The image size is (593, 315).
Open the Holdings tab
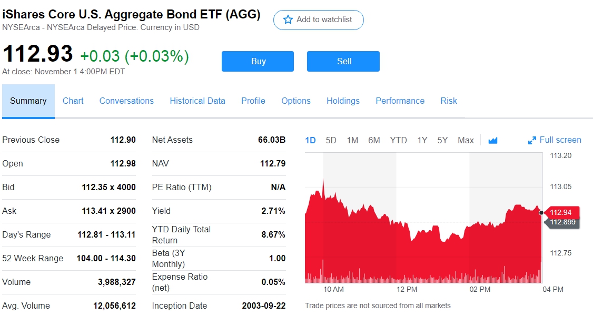343,101
